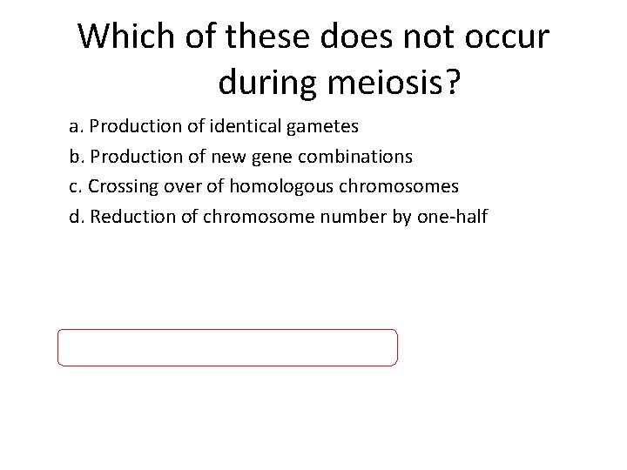The image size is (627, 470).
Task: Click "one-half" at the end of option d
Action: [455, 216]
